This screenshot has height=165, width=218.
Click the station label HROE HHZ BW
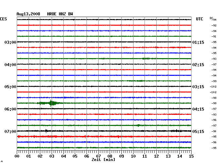click(x=60, y=14)
